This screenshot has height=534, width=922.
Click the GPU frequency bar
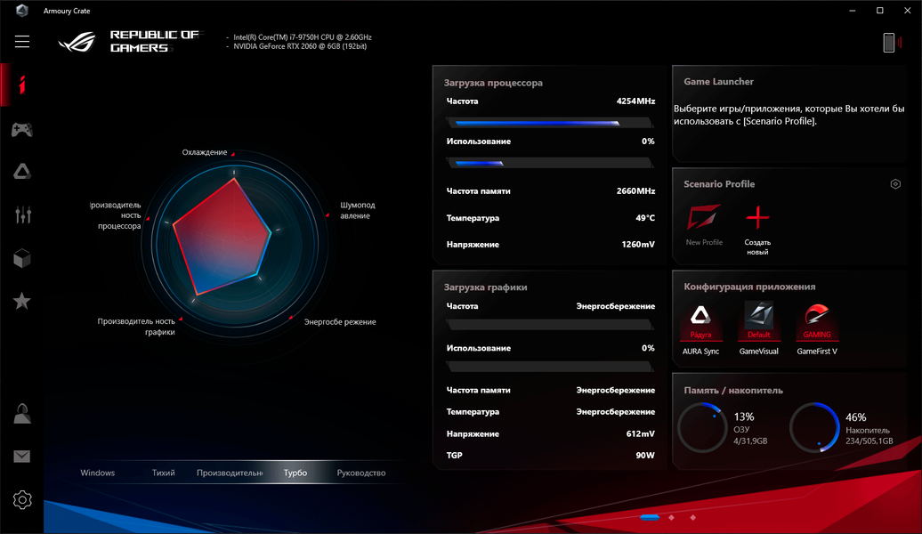(550, 325)
